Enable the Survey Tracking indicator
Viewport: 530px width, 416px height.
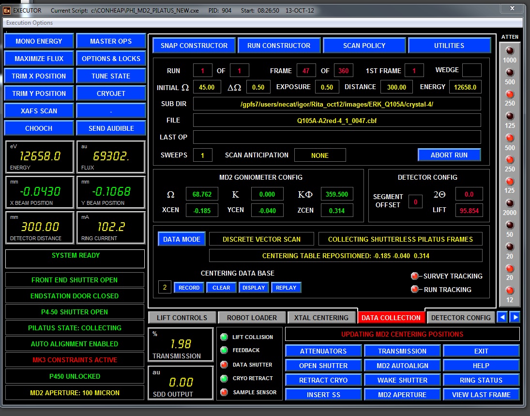click(x=415, y=276)
